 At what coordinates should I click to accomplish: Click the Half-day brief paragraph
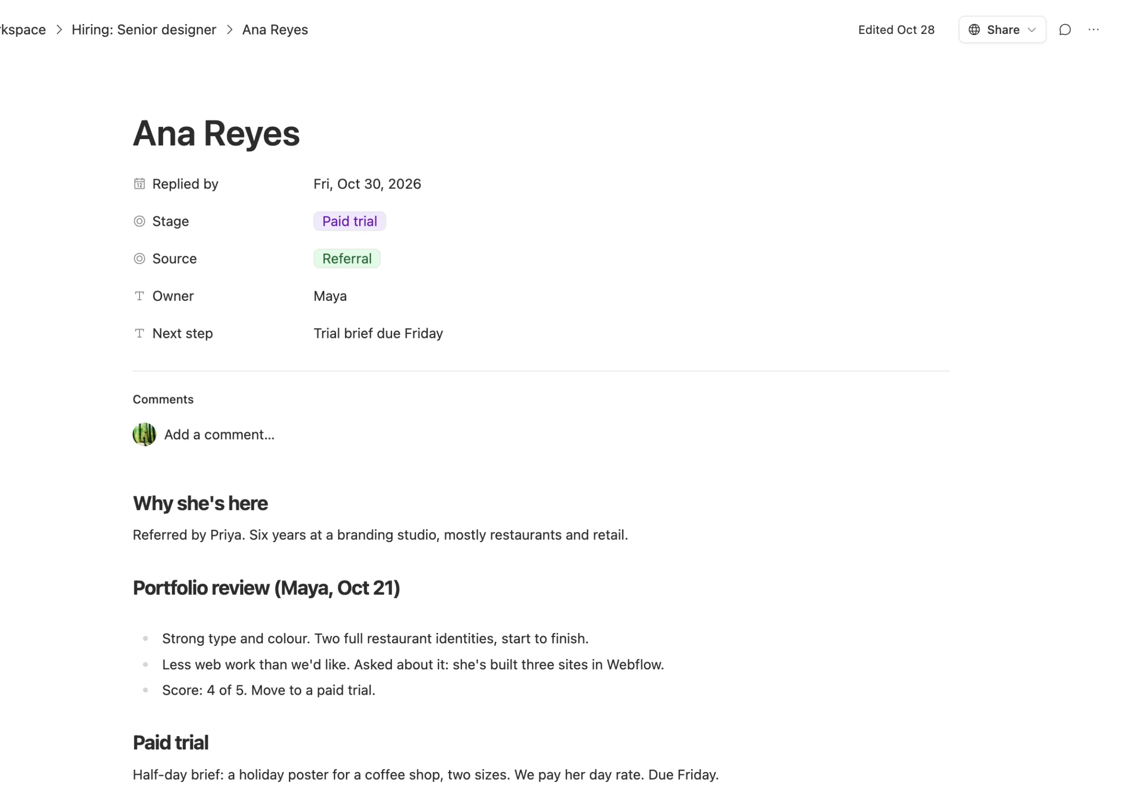(x=426, y=775)
